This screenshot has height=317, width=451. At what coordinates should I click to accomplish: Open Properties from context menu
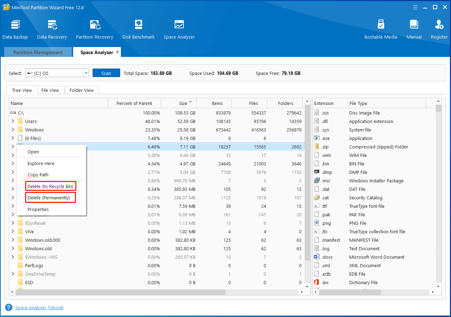pyautogui.click(x=51, y=209)
